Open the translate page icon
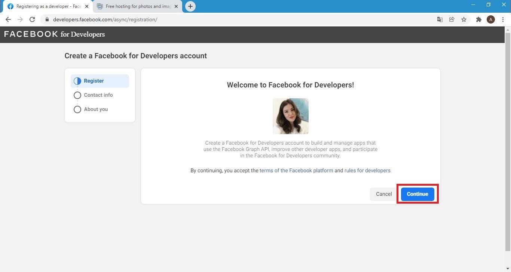Viewport: 511px width, 272px height. [440, 19]
